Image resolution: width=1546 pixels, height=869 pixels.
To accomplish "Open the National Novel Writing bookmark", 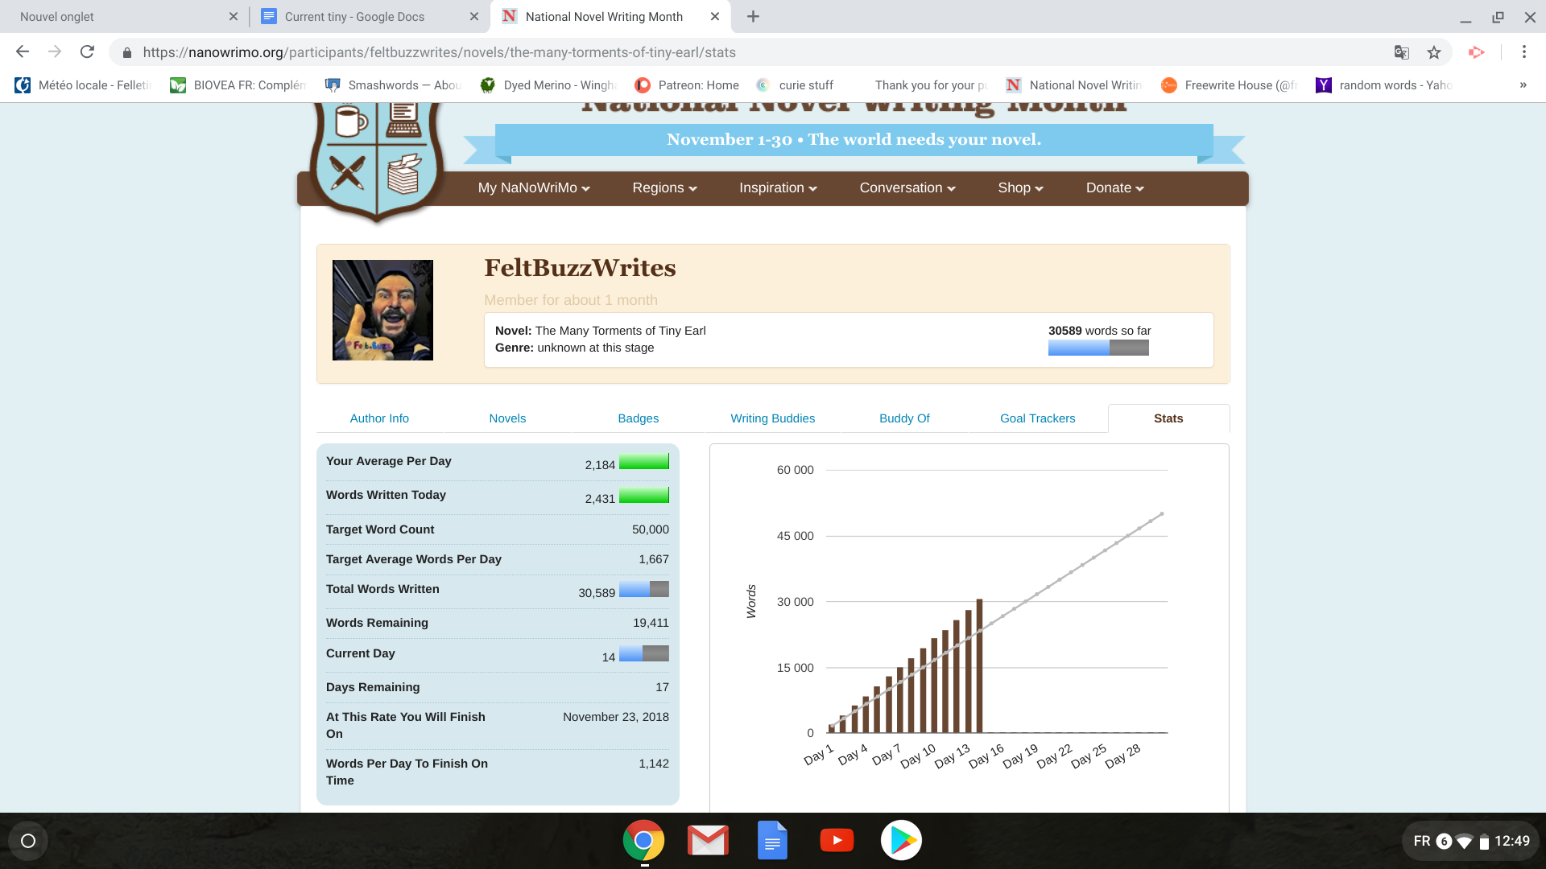I will [x=1074, y=85].
